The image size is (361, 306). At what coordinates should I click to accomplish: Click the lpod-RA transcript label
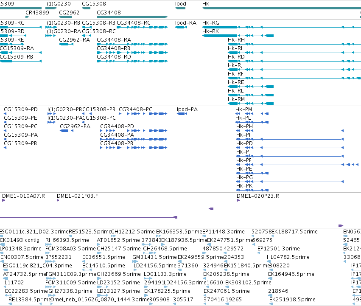186,23
